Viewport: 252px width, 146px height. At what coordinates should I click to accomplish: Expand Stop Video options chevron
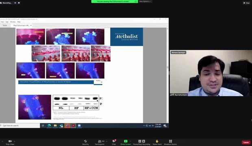(15, 141)
